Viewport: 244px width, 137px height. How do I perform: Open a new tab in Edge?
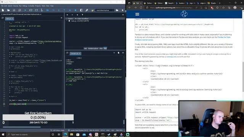220,3
